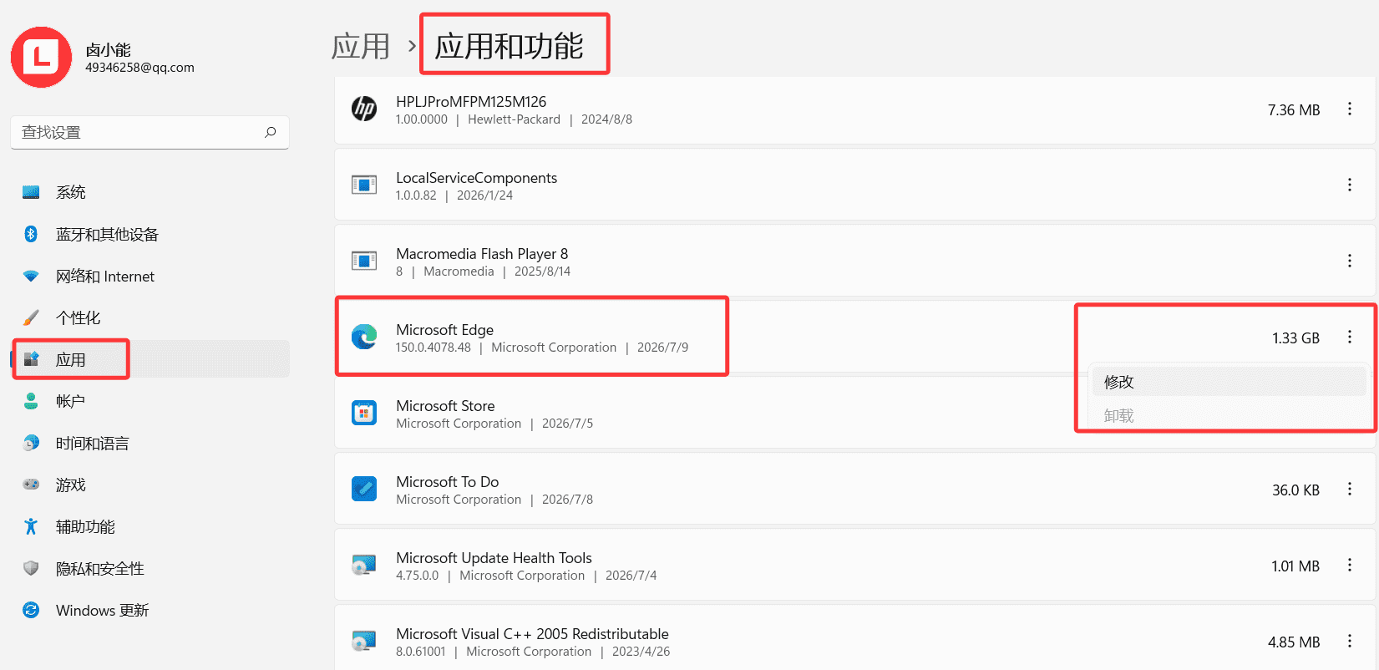Click the Gaming controller icon
Image resolution: width=1379 pixels, height=670 pixels.
(31, 485)
